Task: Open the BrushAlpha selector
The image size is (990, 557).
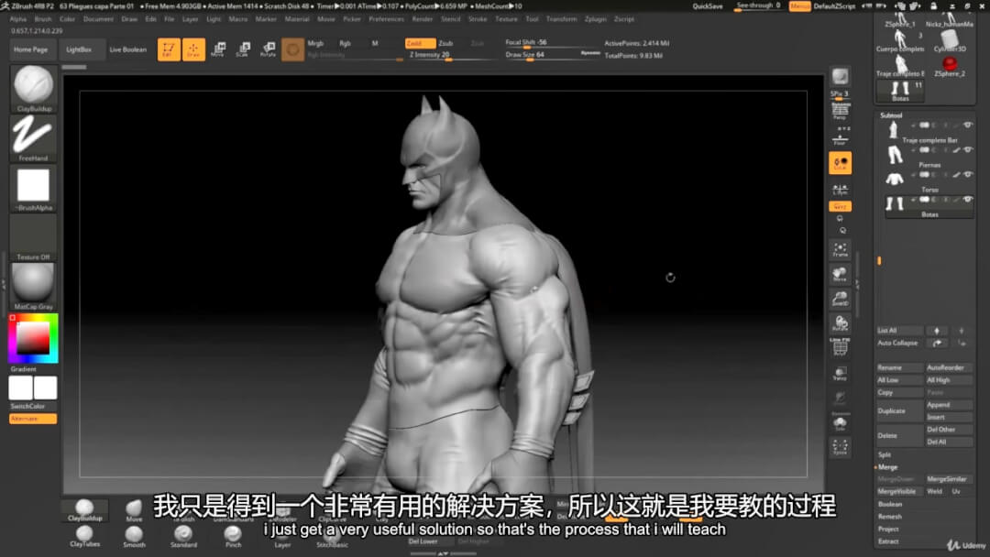Action: pos(33,188)
